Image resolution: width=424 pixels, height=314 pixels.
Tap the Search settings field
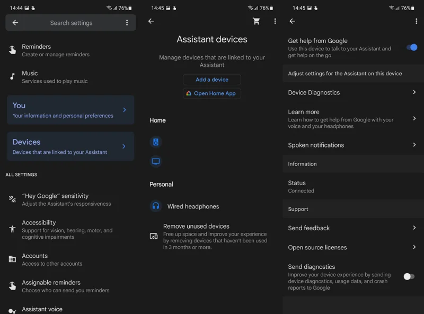[71, 23]
